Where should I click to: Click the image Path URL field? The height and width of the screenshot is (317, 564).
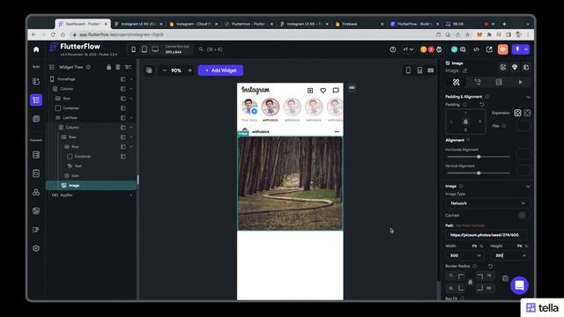pyautogui.click(x=486, y=235)
